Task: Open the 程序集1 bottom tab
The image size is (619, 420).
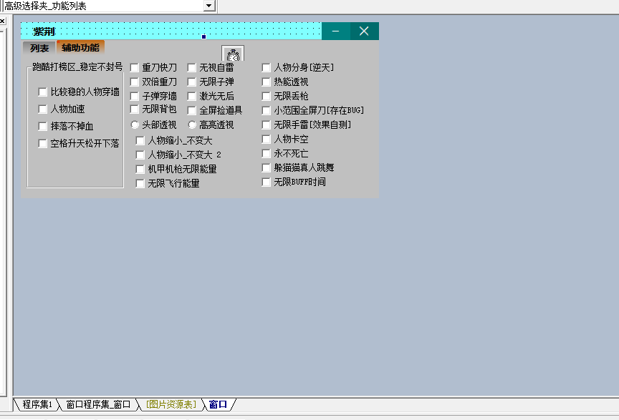Action: tap(37, 405)
